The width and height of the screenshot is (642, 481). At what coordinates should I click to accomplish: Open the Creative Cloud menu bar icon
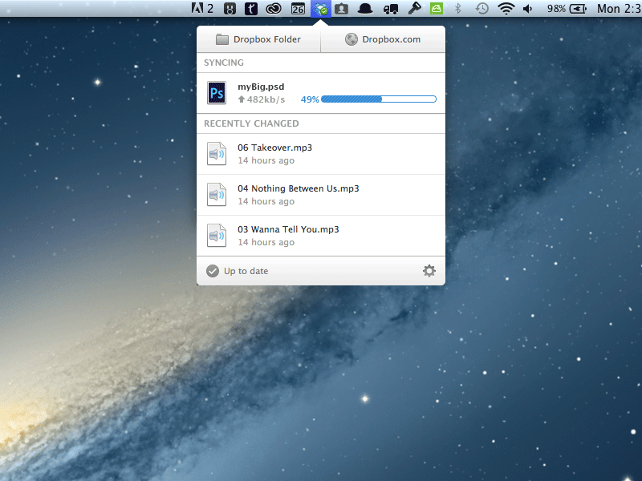pyautogui.click(x=274, y=9)
